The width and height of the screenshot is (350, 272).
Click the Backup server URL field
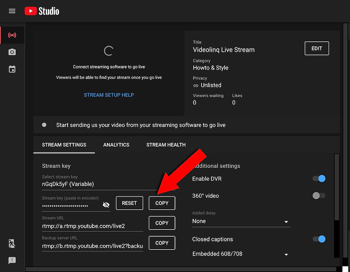(x=92, y=246)
